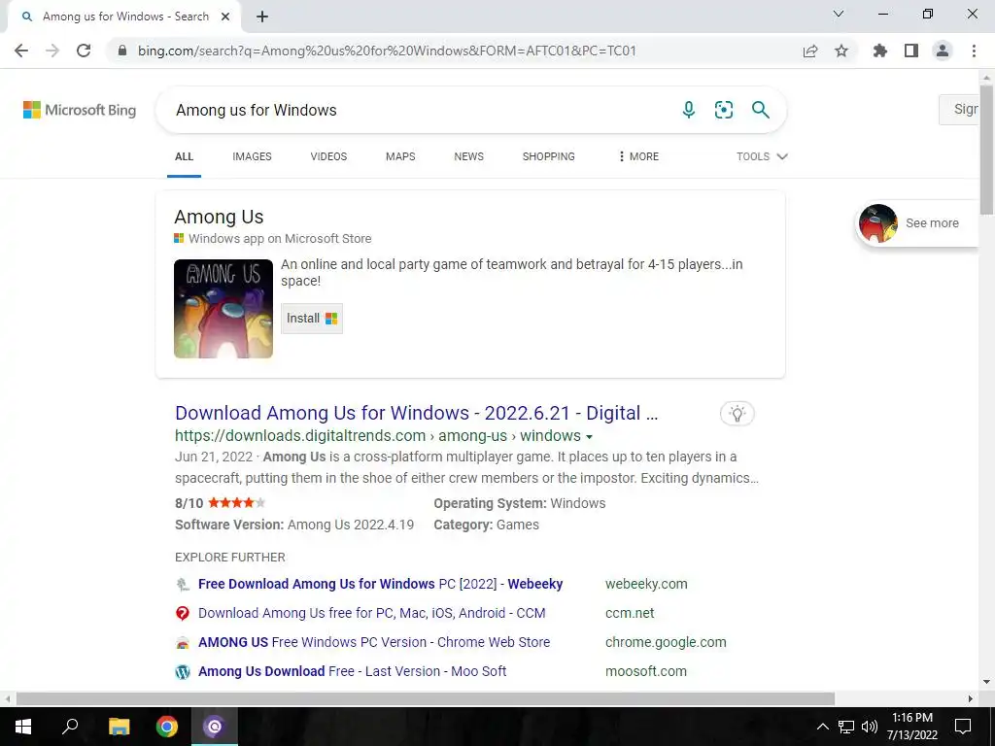Screen dimensions: 995x746
Task: Click the Sign in button
Action: (959, 110)
